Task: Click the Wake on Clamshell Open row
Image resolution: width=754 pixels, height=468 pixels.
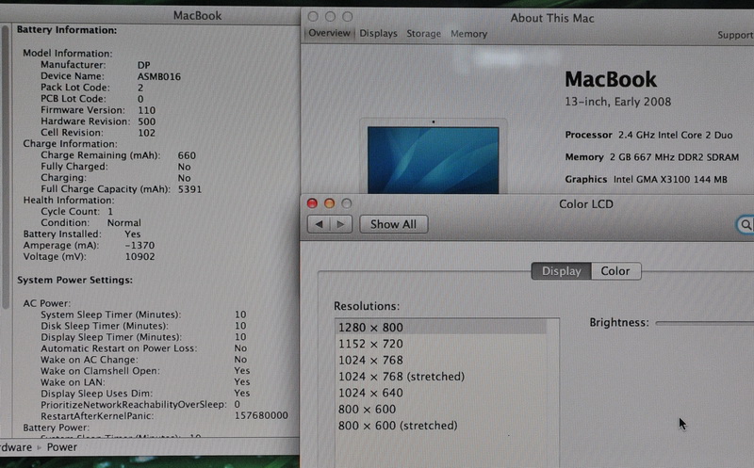Action: tap(145, 371)
